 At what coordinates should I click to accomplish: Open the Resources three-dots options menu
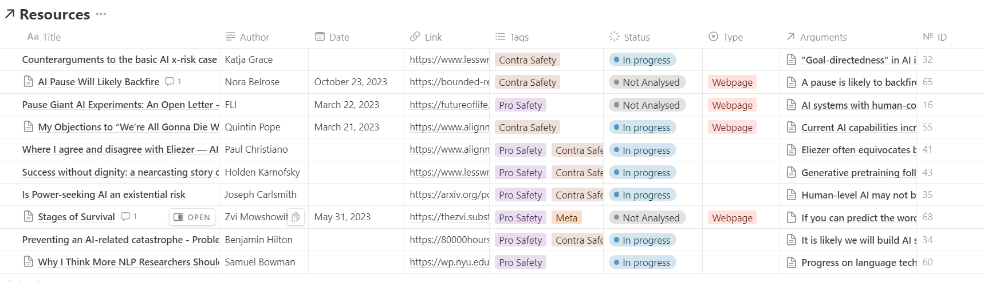tap(101, 14)
